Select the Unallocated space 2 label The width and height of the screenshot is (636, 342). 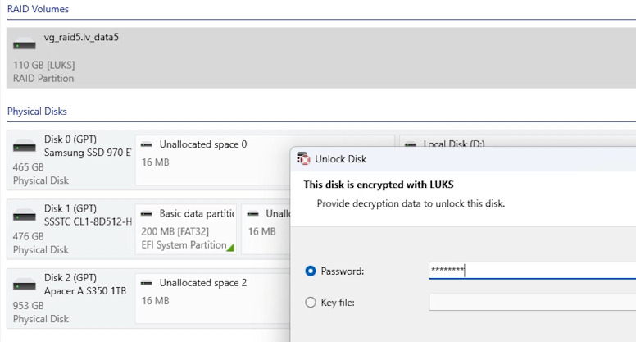(203, 283)
